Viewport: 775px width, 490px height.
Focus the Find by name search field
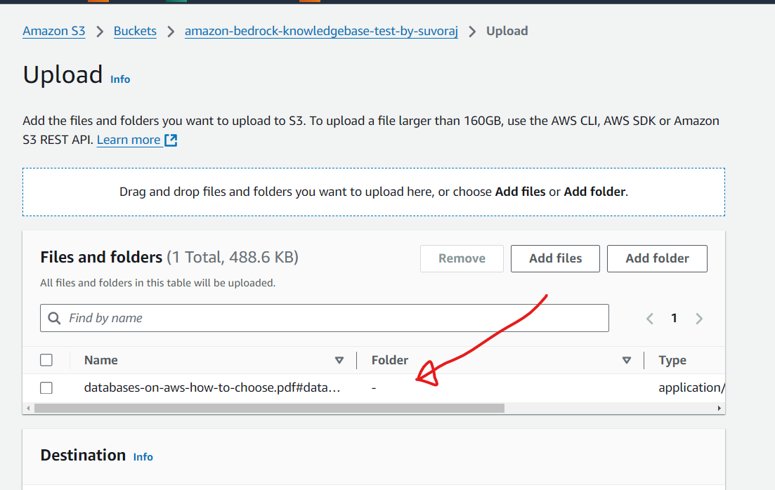tap(324, 318)
